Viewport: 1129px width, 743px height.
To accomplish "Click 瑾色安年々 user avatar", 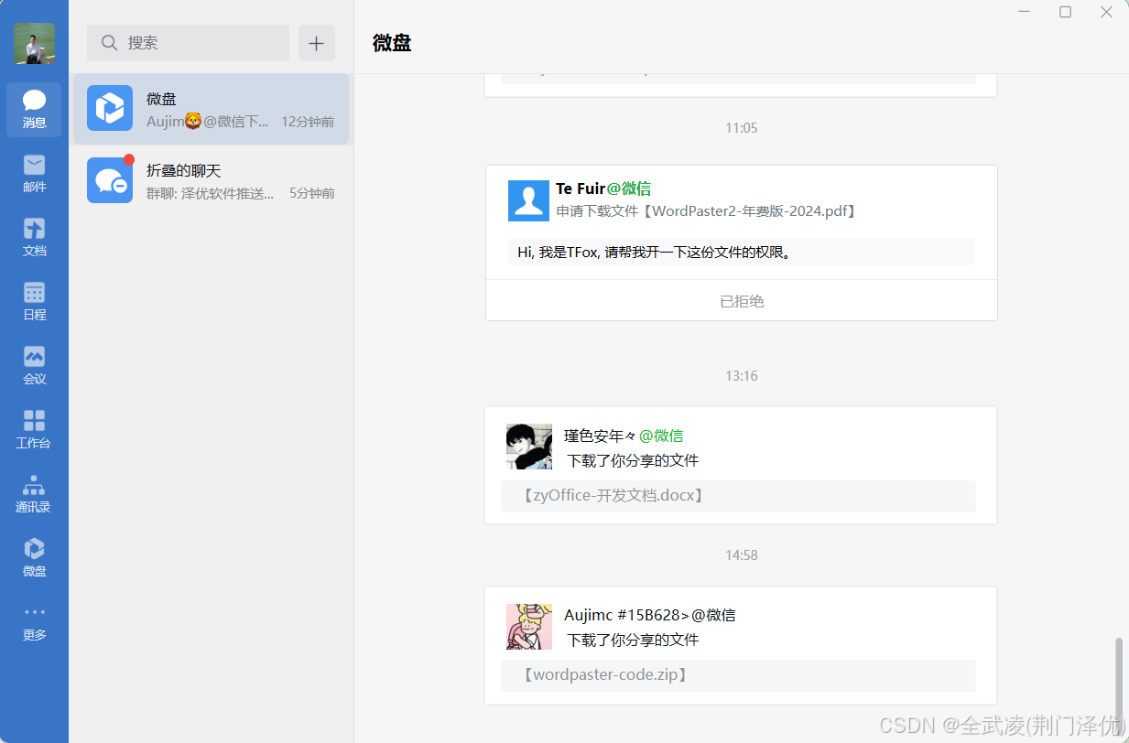I will [x=529, y=447].
